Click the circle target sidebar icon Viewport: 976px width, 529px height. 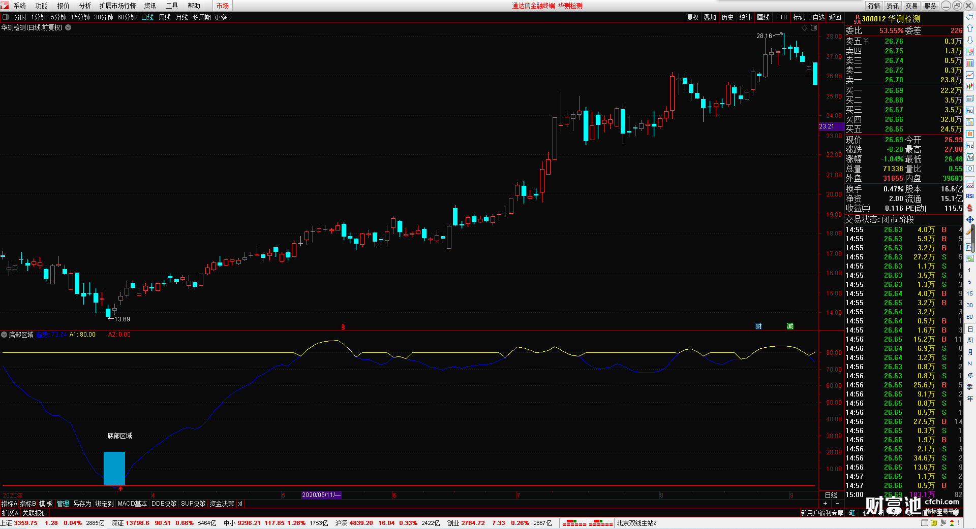(970, 169)
